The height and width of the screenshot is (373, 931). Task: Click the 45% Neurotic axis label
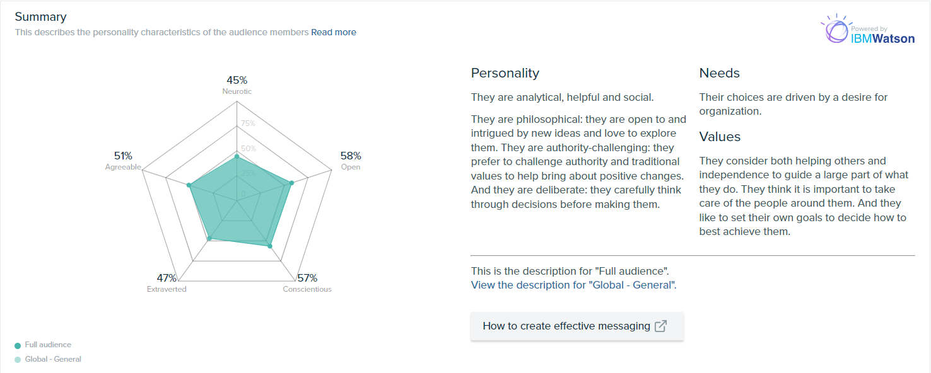(x=237, y=81)
